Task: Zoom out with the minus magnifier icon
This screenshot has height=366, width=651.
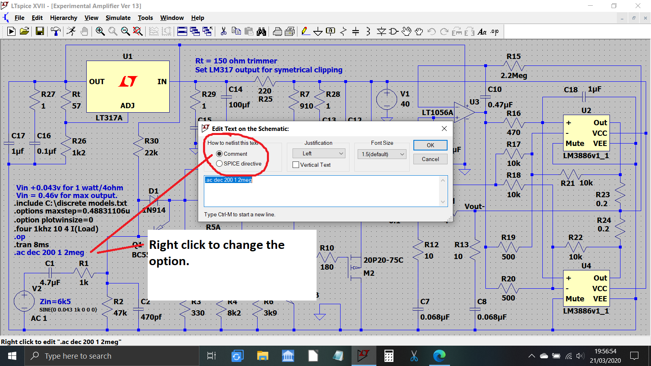Action: coord(125,31)
